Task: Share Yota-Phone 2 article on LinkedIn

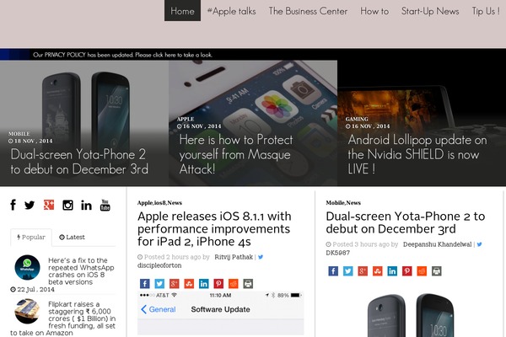Action: (x=392, y=271)
